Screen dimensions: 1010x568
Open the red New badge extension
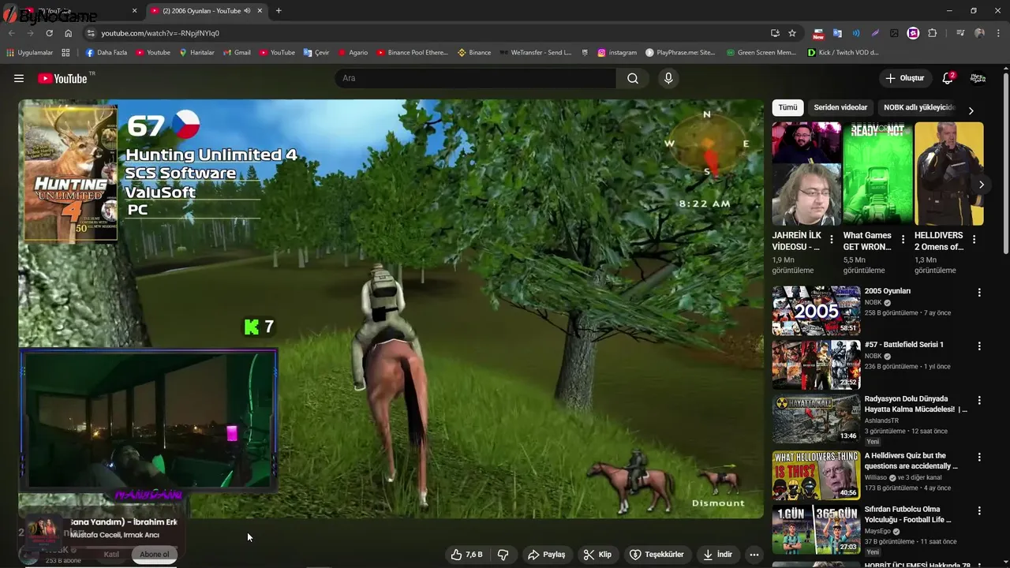818,34
